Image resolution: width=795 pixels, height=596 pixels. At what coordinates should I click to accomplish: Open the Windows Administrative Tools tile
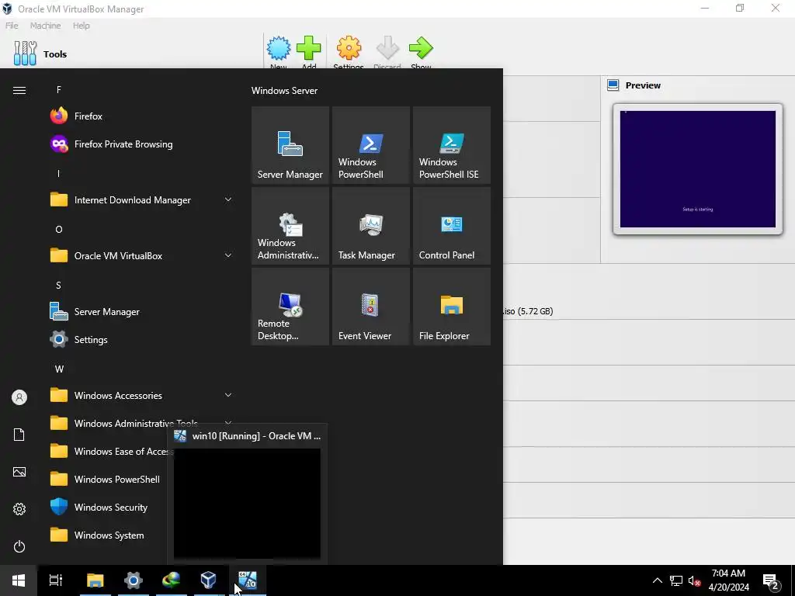point(290,226)
